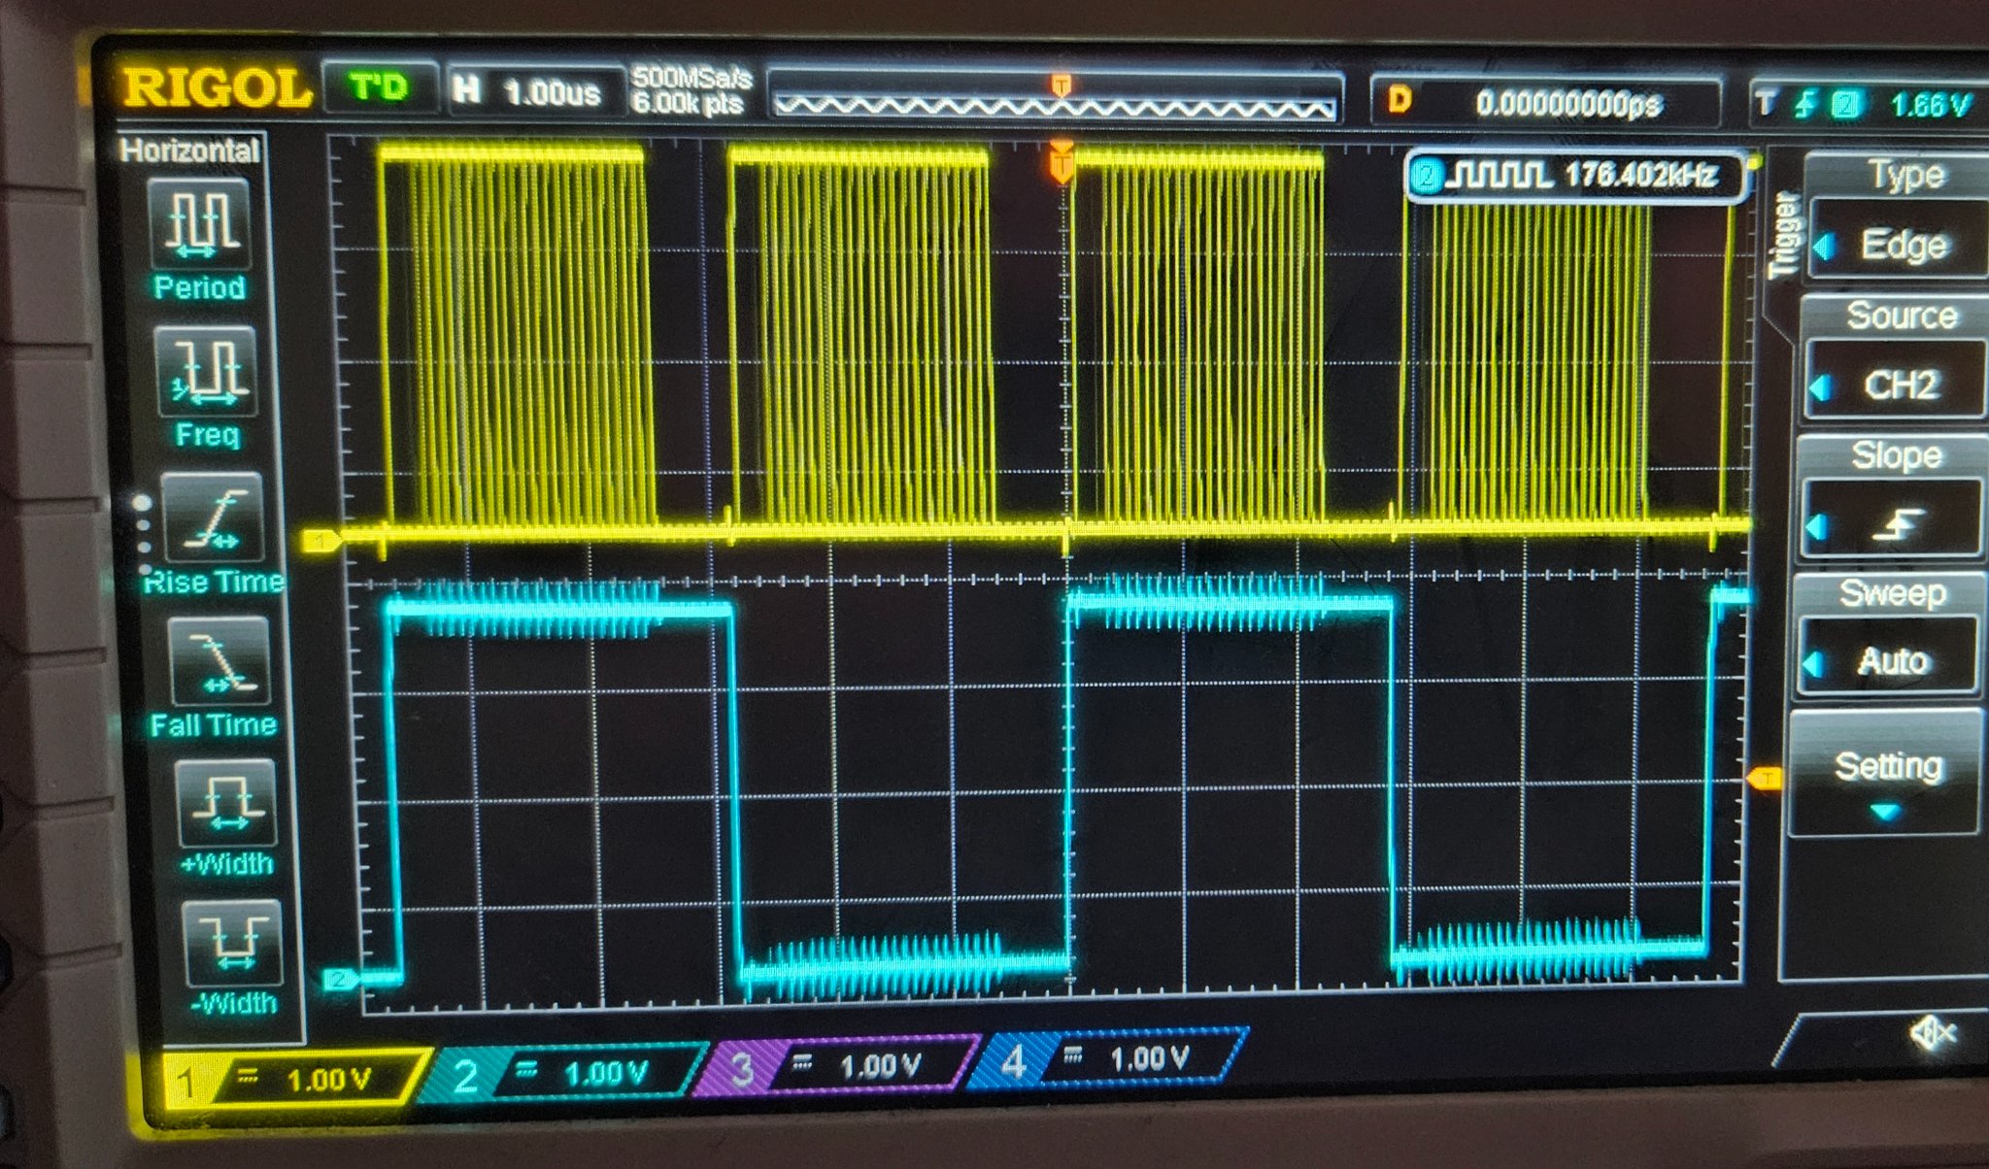The image size is (1989, 1169).
Task: Select the -Width measurement icon
Action: (x=233, y=943)
